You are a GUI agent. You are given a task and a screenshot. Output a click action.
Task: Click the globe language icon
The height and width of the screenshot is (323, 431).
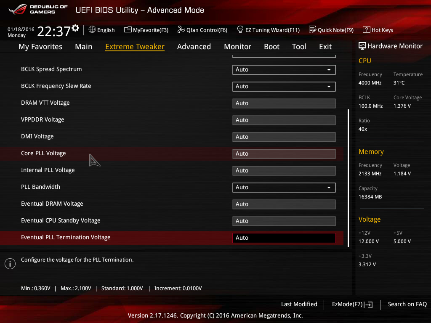[92, 29]
